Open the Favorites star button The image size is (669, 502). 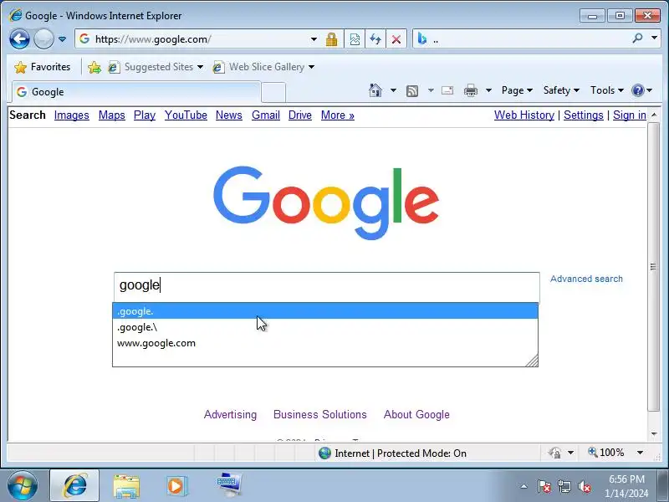[42, 67]
